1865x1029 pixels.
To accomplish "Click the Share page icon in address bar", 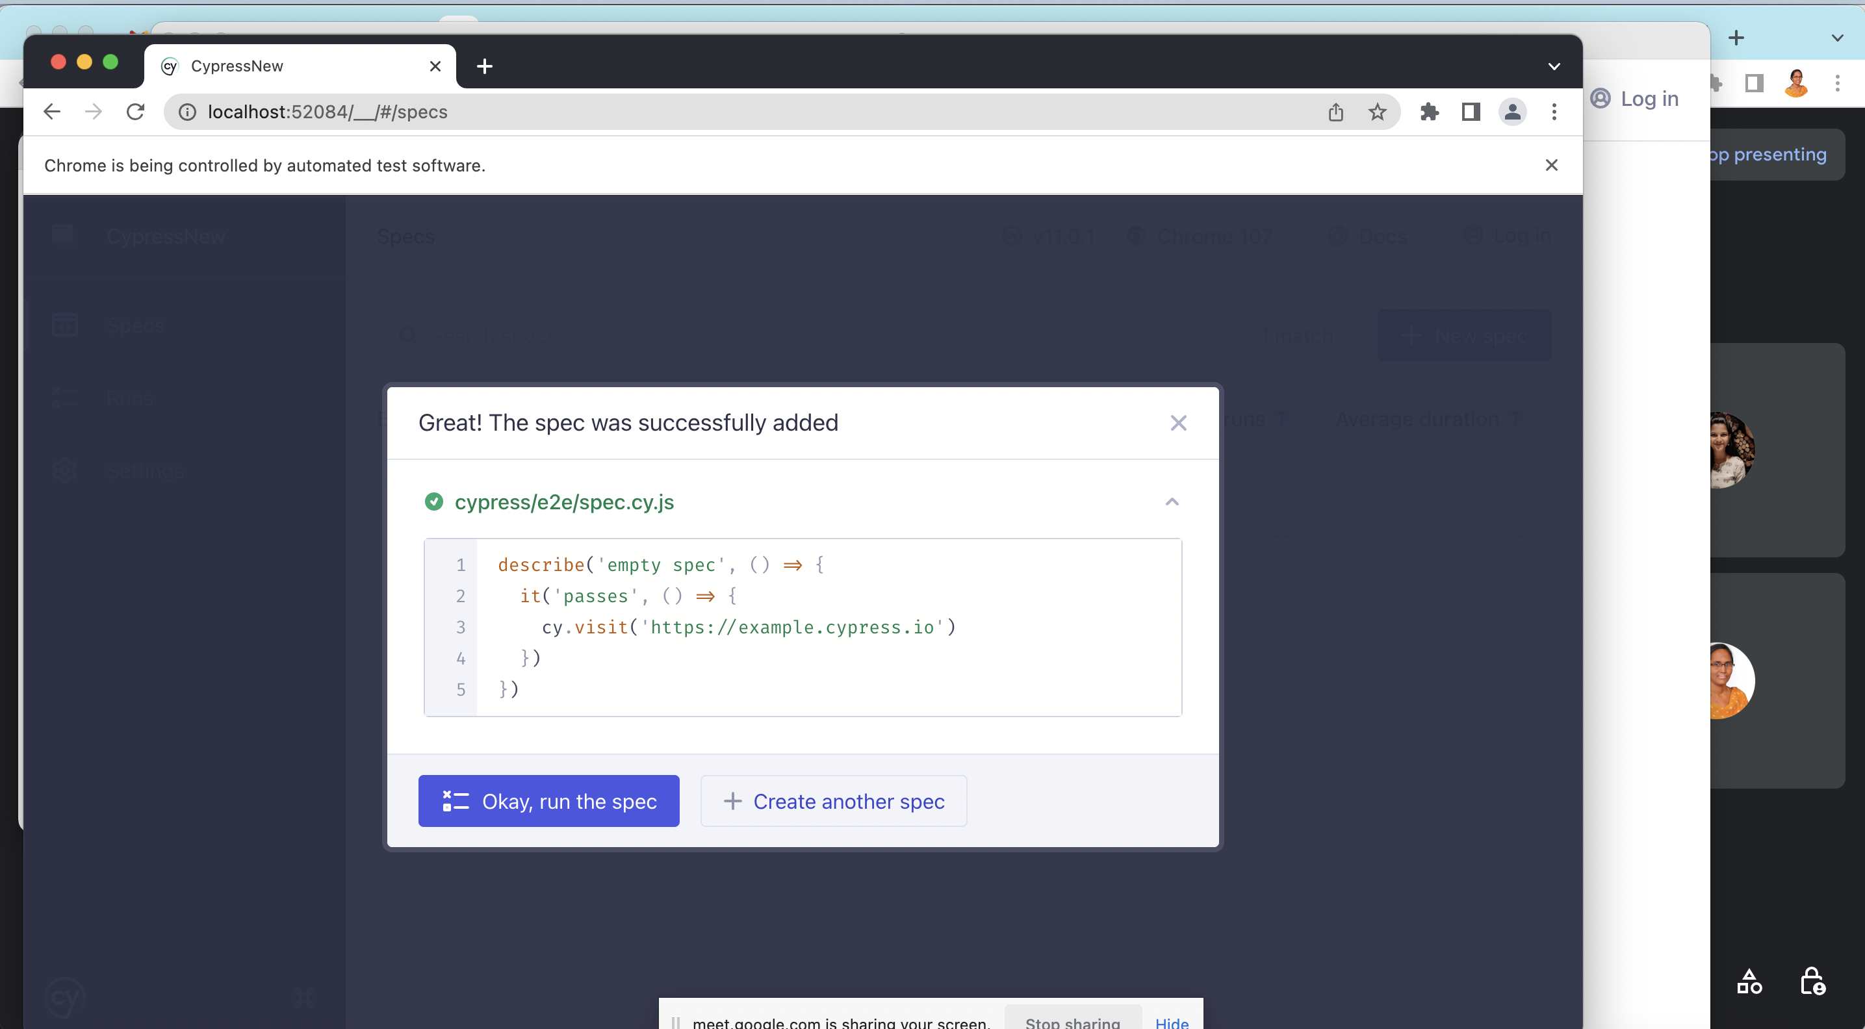I will click(x=1336, y=112).
